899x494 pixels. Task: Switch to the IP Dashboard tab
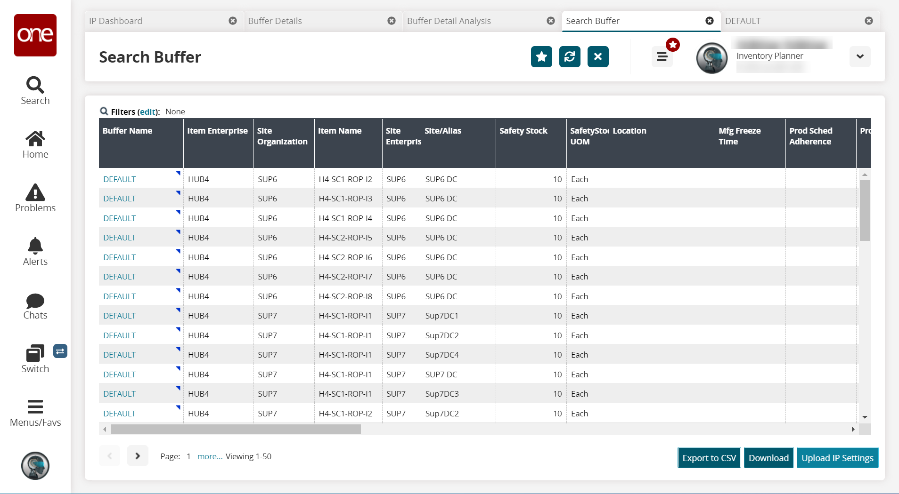[x=116, y=21]
